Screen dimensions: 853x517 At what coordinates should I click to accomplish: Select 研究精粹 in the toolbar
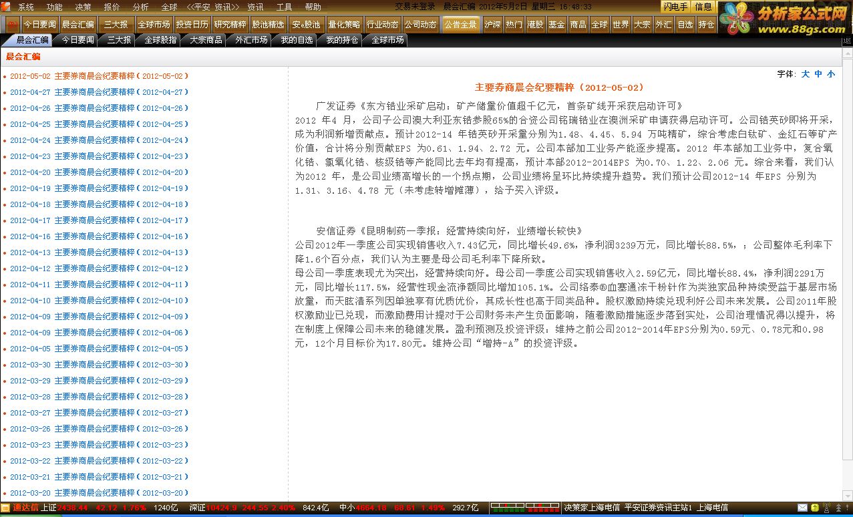(230, 25)
